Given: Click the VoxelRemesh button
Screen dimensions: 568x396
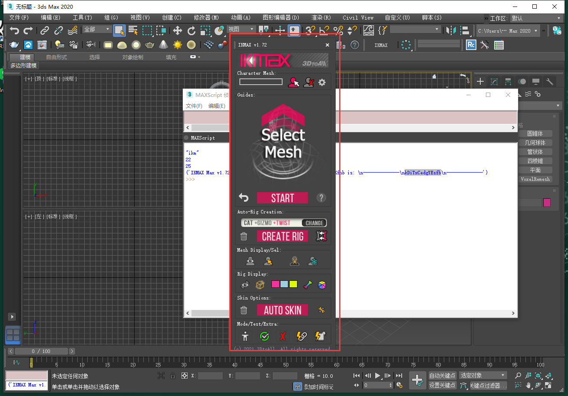Looking at the screenshot, I should 535,179.
